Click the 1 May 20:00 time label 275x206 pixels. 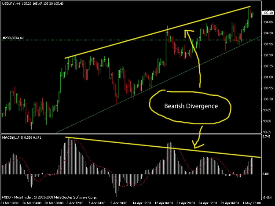(x=252, y=203)
